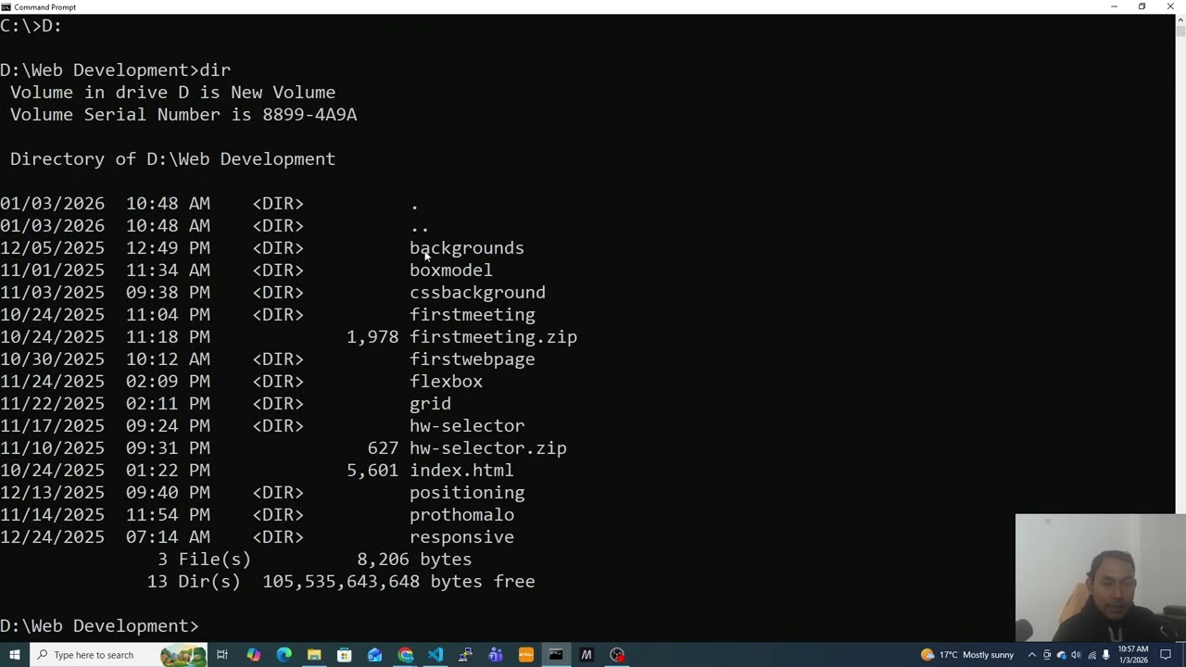Open the notification center icon
Image resolution: width=1186 pixels, height=667 pixels.
pos(1167,655)
